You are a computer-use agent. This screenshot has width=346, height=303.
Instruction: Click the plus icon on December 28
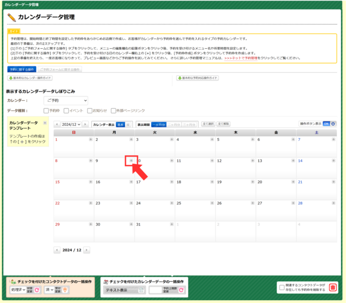pos(334,203)
